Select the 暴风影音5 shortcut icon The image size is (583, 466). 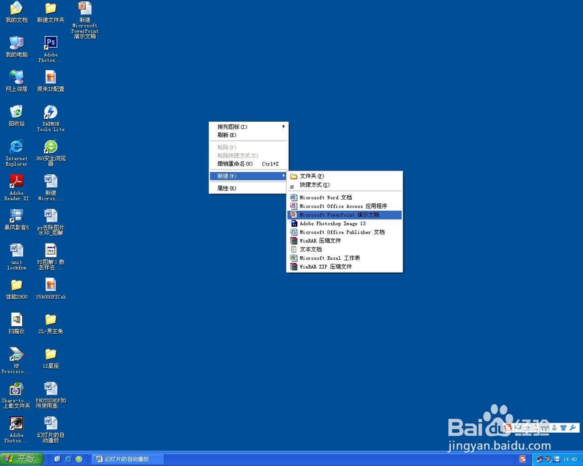[x=16, y=219]
